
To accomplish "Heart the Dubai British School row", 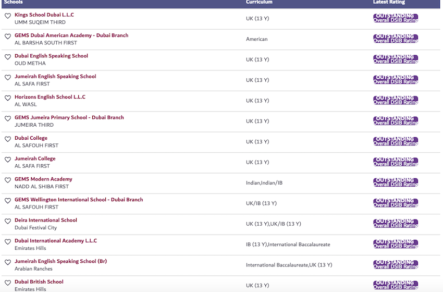I will tap(8, 283).
